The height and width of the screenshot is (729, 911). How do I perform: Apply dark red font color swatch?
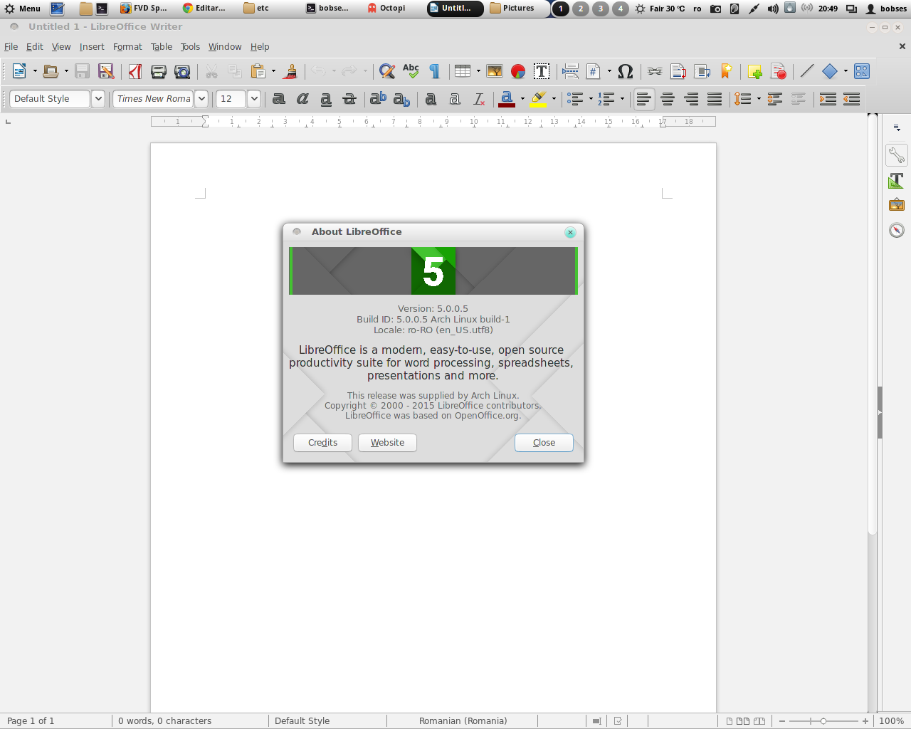tap(507, 99)
